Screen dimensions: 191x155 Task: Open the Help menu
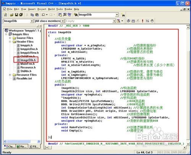click(76, 9)
